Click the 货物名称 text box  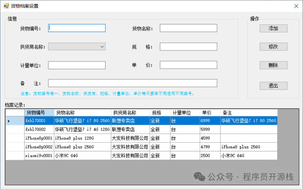[x=188, y=28]
